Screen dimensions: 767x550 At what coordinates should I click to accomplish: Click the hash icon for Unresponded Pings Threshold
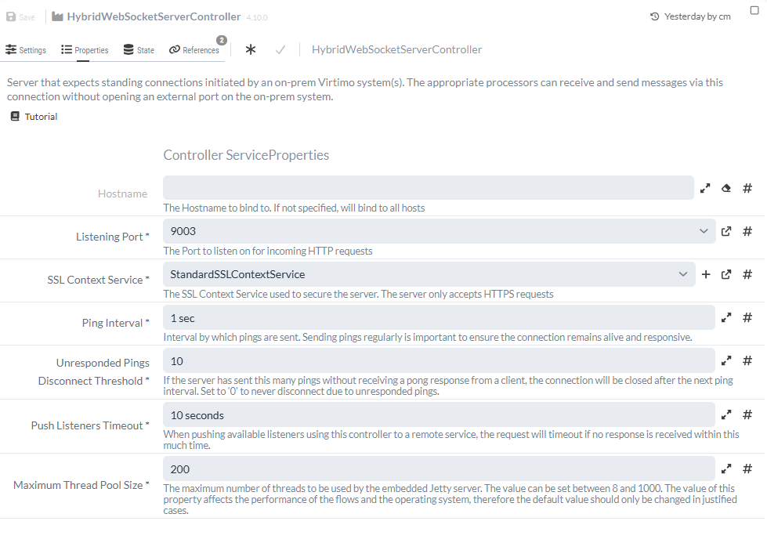pos(747,360)
